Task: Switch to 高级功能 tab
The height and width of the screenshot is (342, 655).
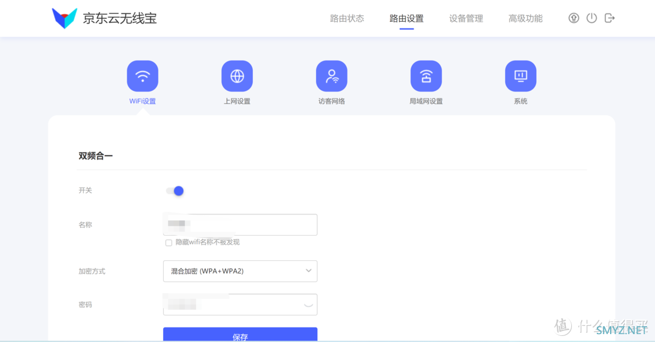Action: tap(525, 18)
